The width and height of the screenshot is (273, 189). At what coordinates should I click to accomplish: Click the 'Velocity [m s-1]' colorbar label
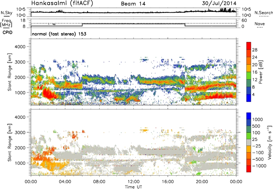270,142
